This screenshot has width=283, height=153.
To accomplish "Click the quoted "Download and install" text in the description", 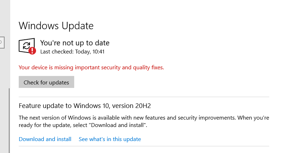I will click(x=117, y=125).
